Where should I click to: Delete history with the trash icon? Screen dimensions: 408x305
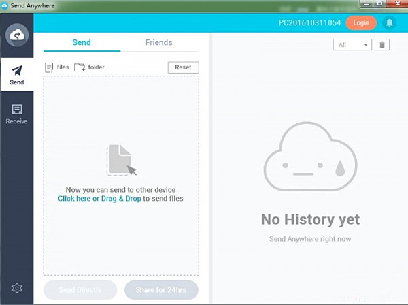[382, 45]
